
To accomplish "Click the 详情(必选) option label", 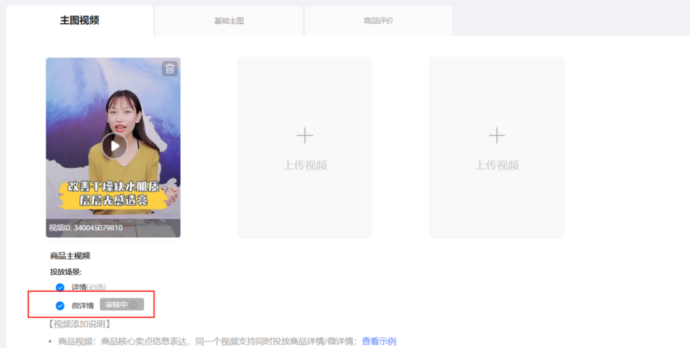I will [89, 287].
